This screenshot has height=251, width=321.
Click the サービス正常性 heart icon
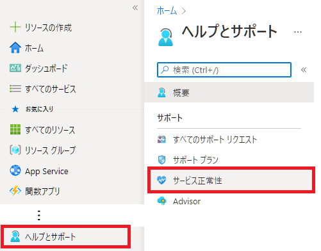[161, 180]
